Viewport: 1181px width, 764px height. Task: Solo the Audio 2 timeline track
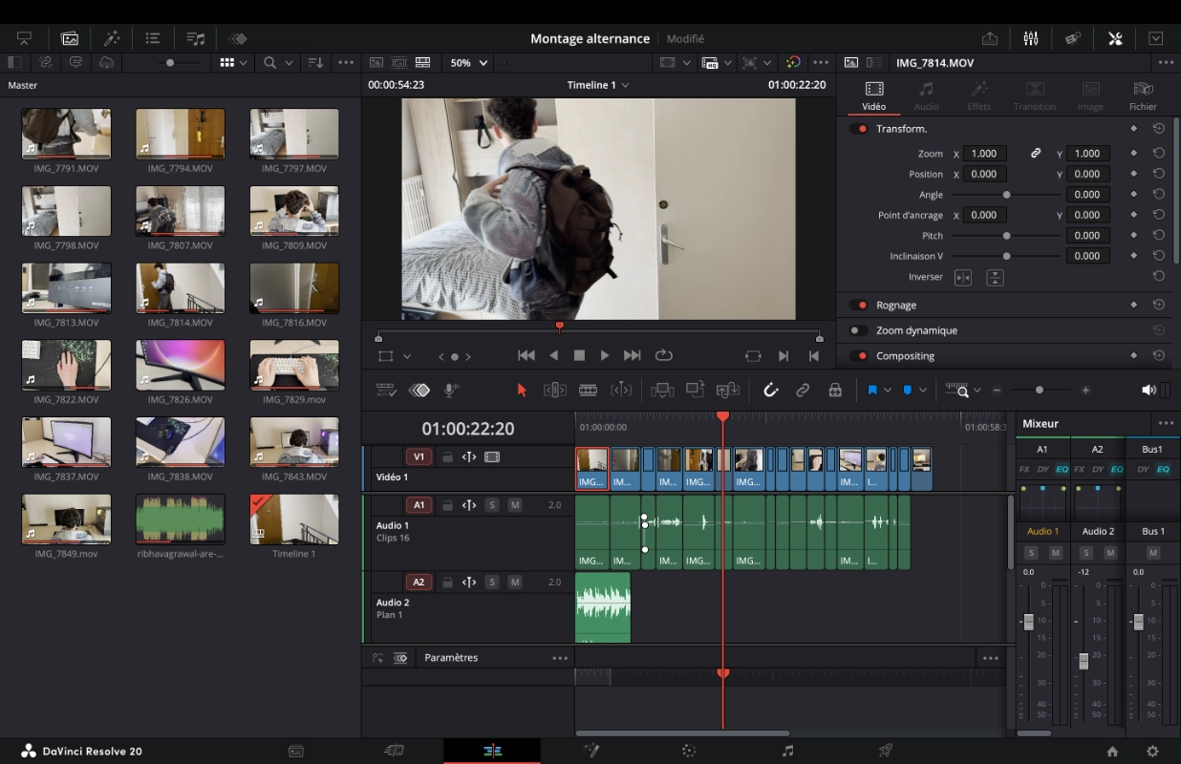coord(492,582)
